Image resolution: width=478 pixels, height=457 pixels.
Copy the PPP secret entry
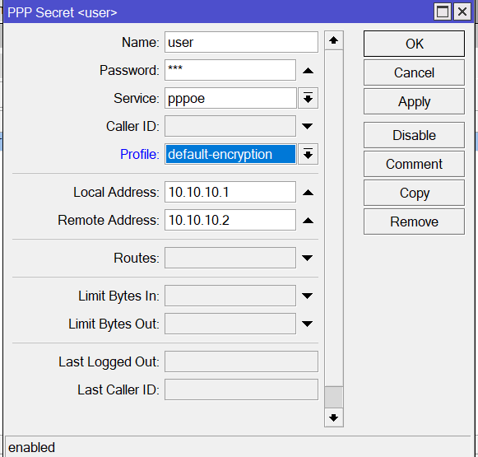tap(414, 193)
